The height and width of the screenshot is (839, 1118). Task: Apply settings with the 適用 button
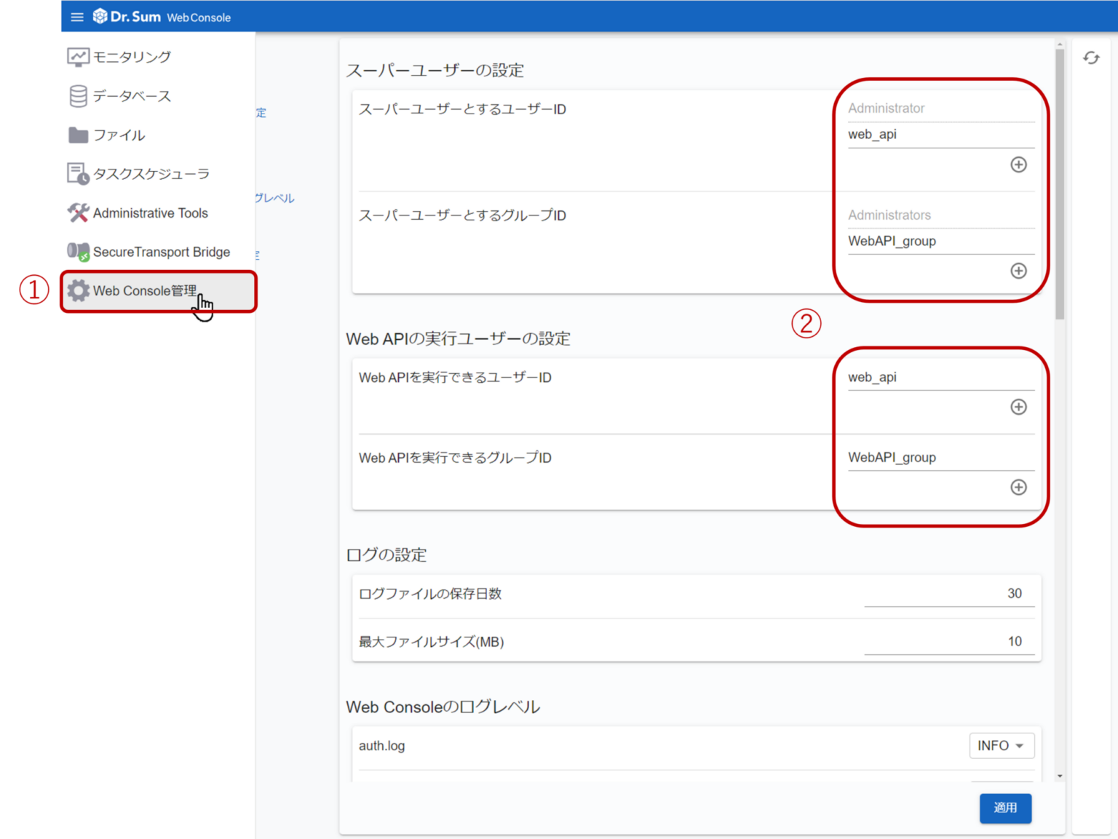point(1005,808)
